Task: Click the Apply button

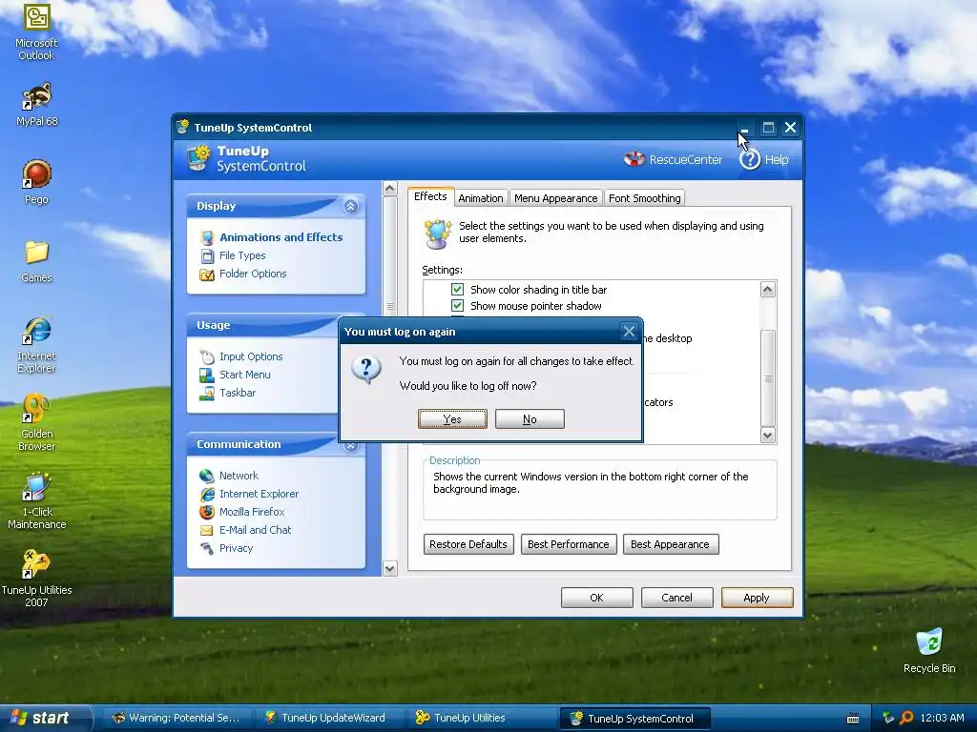Action: click(757, 598)
